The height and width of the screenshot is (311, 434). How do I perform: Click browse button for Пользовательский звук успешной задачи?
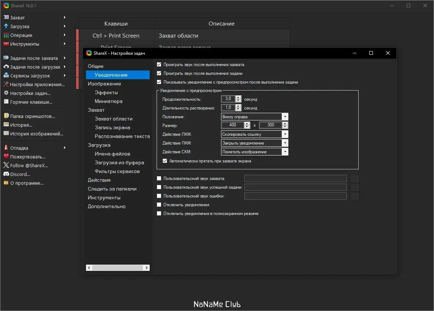click(355, 187)
